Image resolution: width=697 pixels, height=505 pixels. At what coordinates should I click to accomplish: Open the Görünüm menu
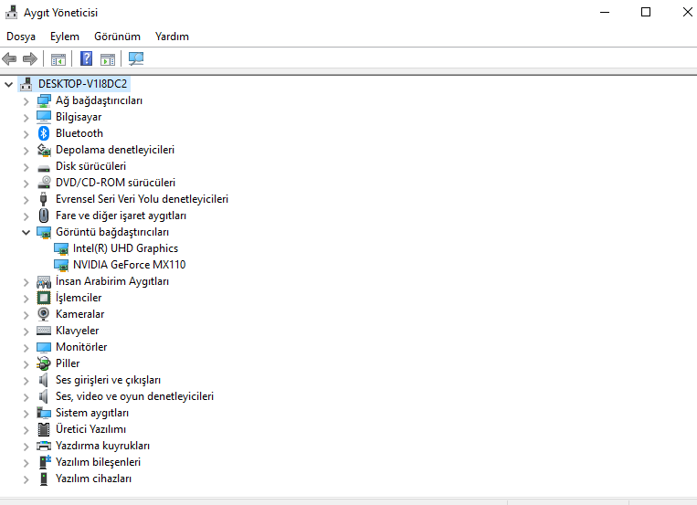[x=117, y=37]
